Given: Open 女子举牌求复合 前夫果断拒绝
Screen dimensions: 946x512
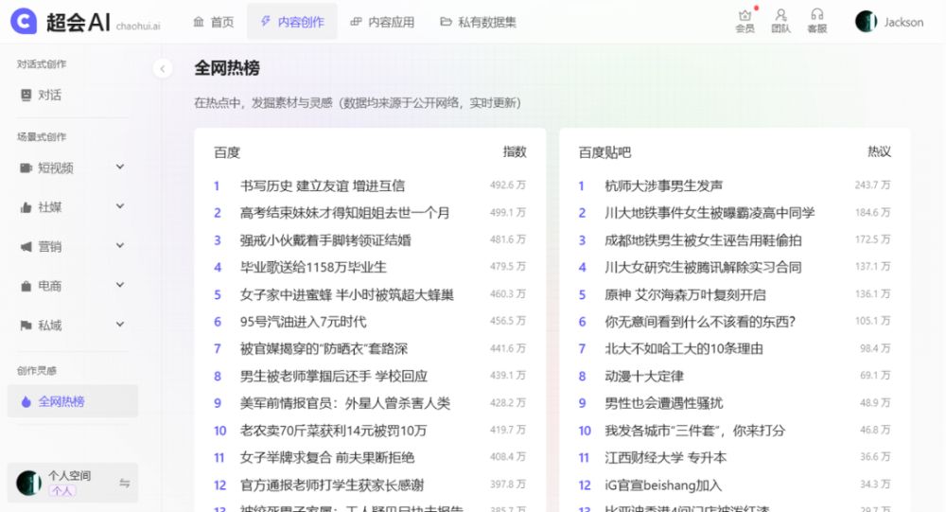Looking at the screenshot, I should point(327,458).
